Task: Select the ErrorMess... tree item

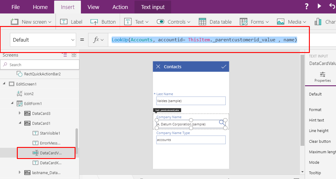Action: (50, 143)
